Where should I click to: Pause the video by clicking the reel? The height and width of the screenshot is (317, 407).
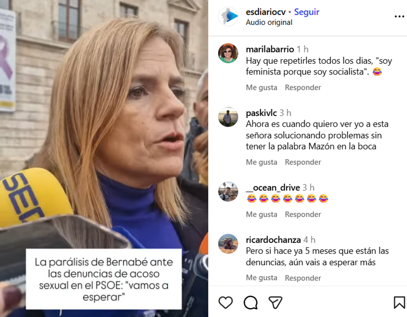[x=104, y=130]
